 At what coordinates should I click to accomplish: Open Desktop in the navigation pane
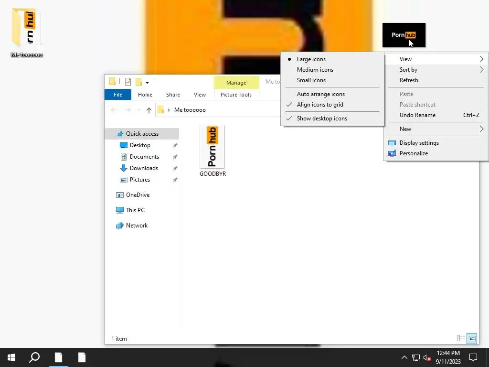(x=140, y=145)
